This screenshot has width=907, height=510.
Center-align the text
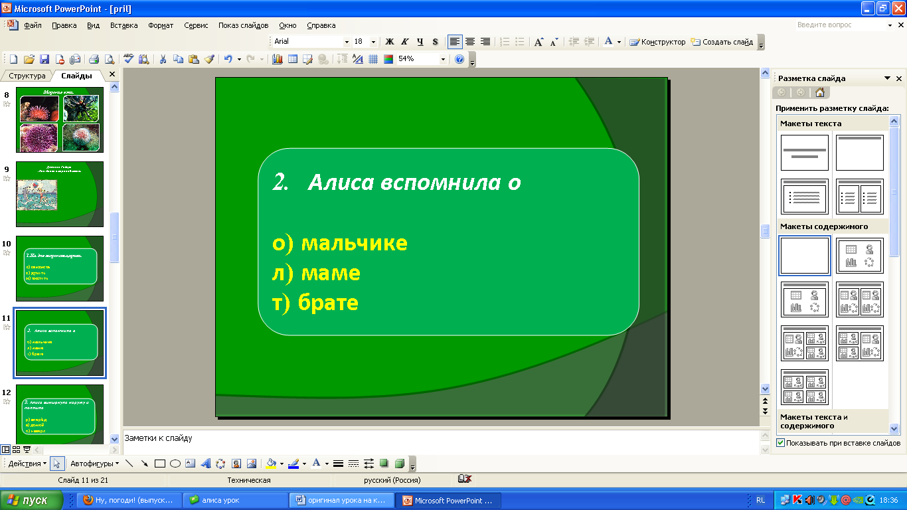470,41
